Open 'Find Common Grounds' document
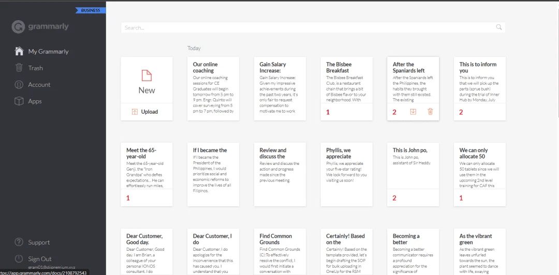 pos(280,252)
